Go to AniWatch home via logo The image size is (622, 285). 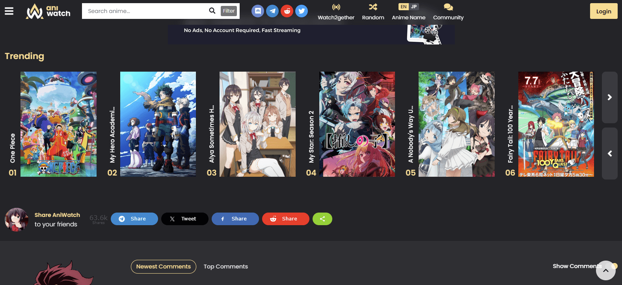pyautogui.click(x=48, y=11)
